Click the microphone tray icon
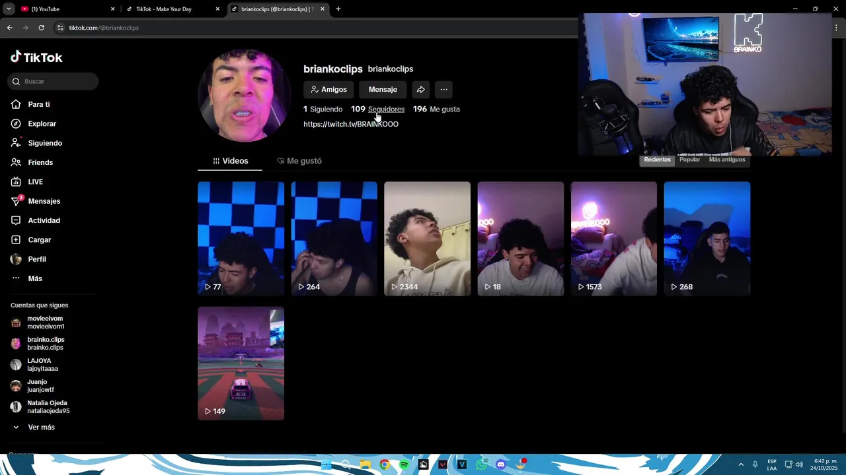 [755, 464]
